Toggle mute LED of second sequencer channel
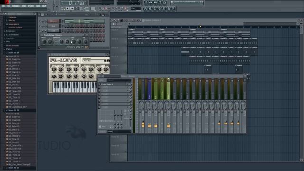The image size is (304, 171). click(40, 26)
